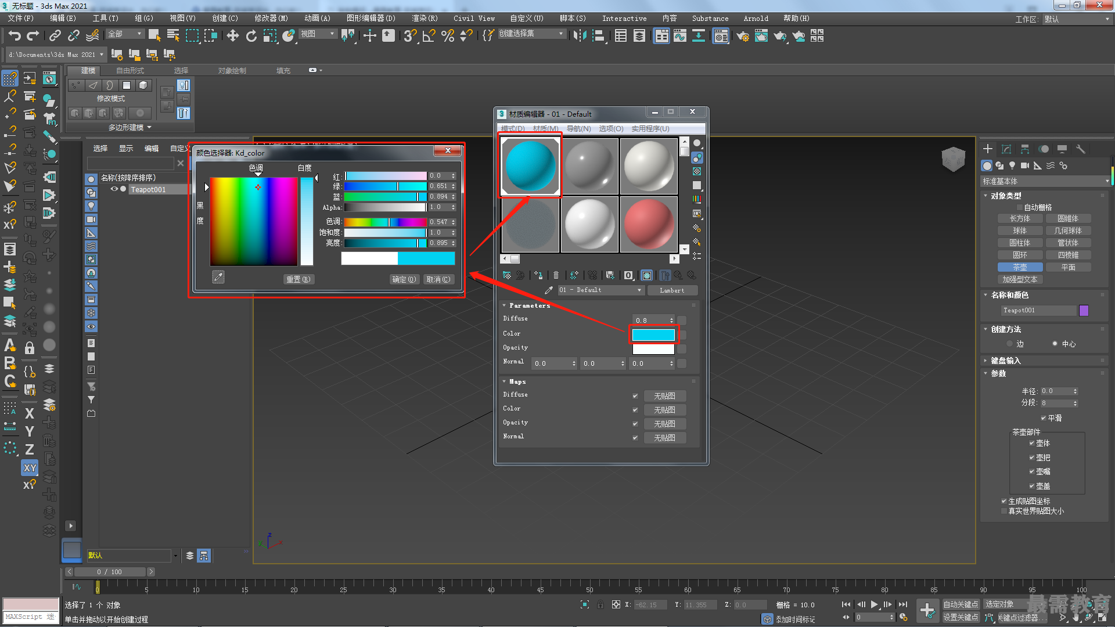This screenshot has width=1115, height=627.
Task: Click the Lambert material type button
Action: 672,290
